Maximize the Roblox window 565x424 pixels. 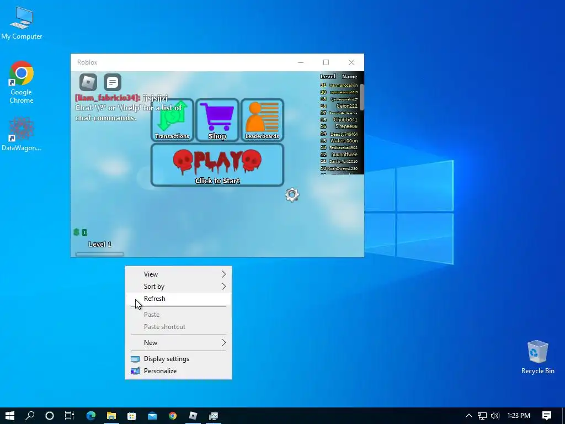pyautogui.click(x=326, y=62)
